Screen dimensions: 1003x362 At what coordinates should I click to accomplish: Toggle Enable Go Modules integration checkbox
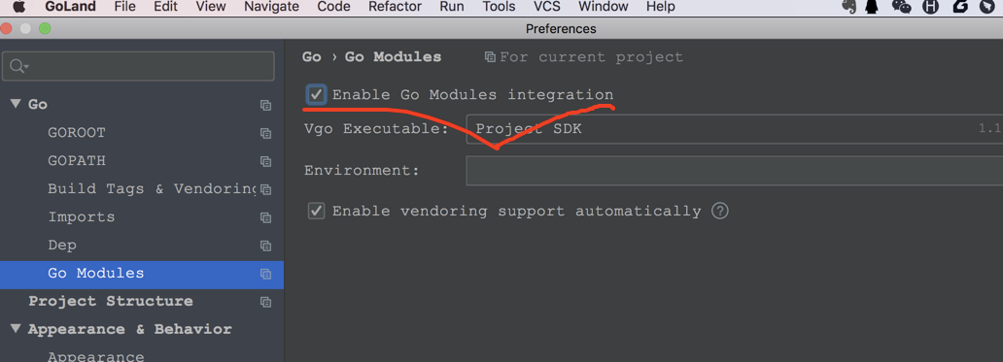pos(316,95)
